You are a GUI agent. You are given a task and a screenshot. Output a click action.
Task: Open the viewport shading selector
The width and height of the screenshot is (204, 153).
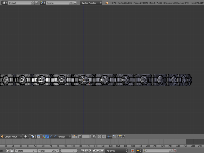[x=26, y=136]
